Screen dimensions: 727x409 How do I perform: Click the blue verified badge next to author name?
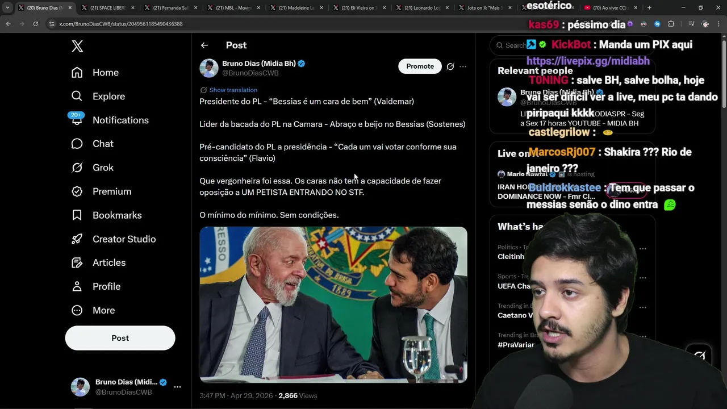pos(302,64)
